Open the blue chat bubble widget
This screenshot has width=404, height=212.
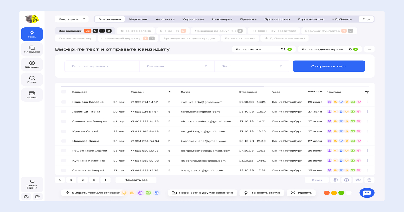point(367,193)
